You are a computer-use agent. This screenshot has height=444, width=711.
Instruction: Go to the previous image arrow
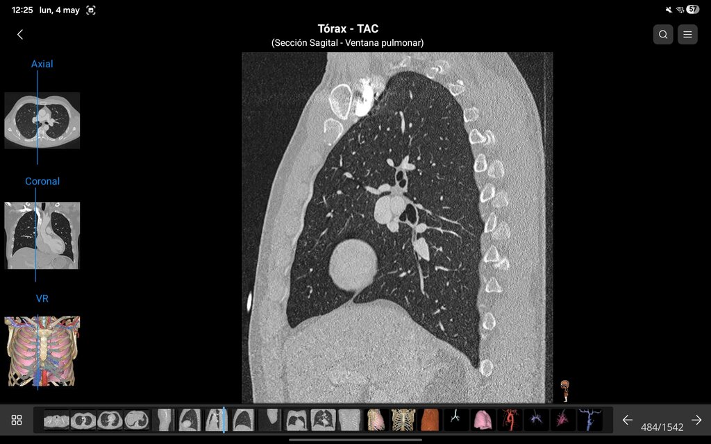tap(628, 420)
